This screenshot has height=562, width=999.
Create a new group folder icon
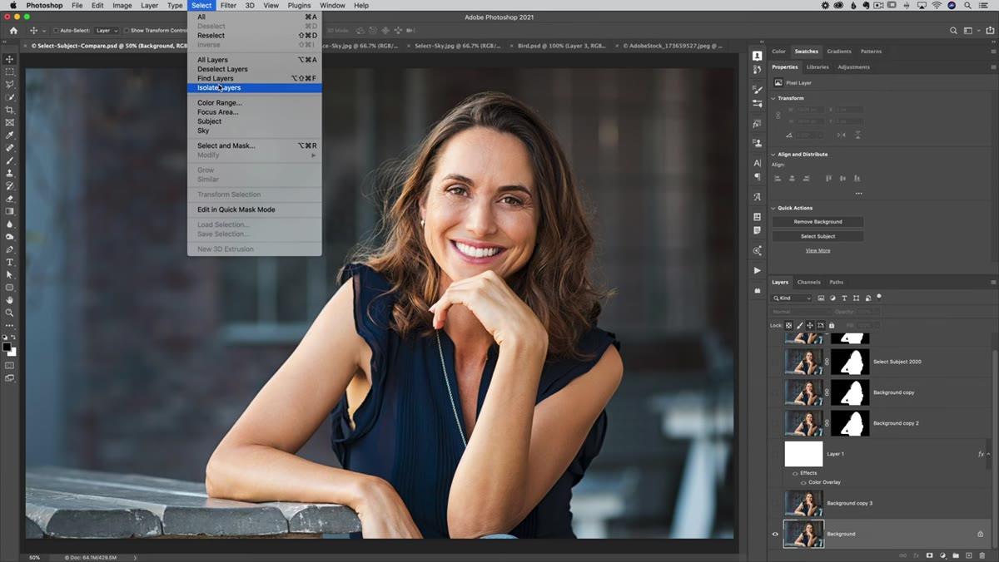[956, 555]
